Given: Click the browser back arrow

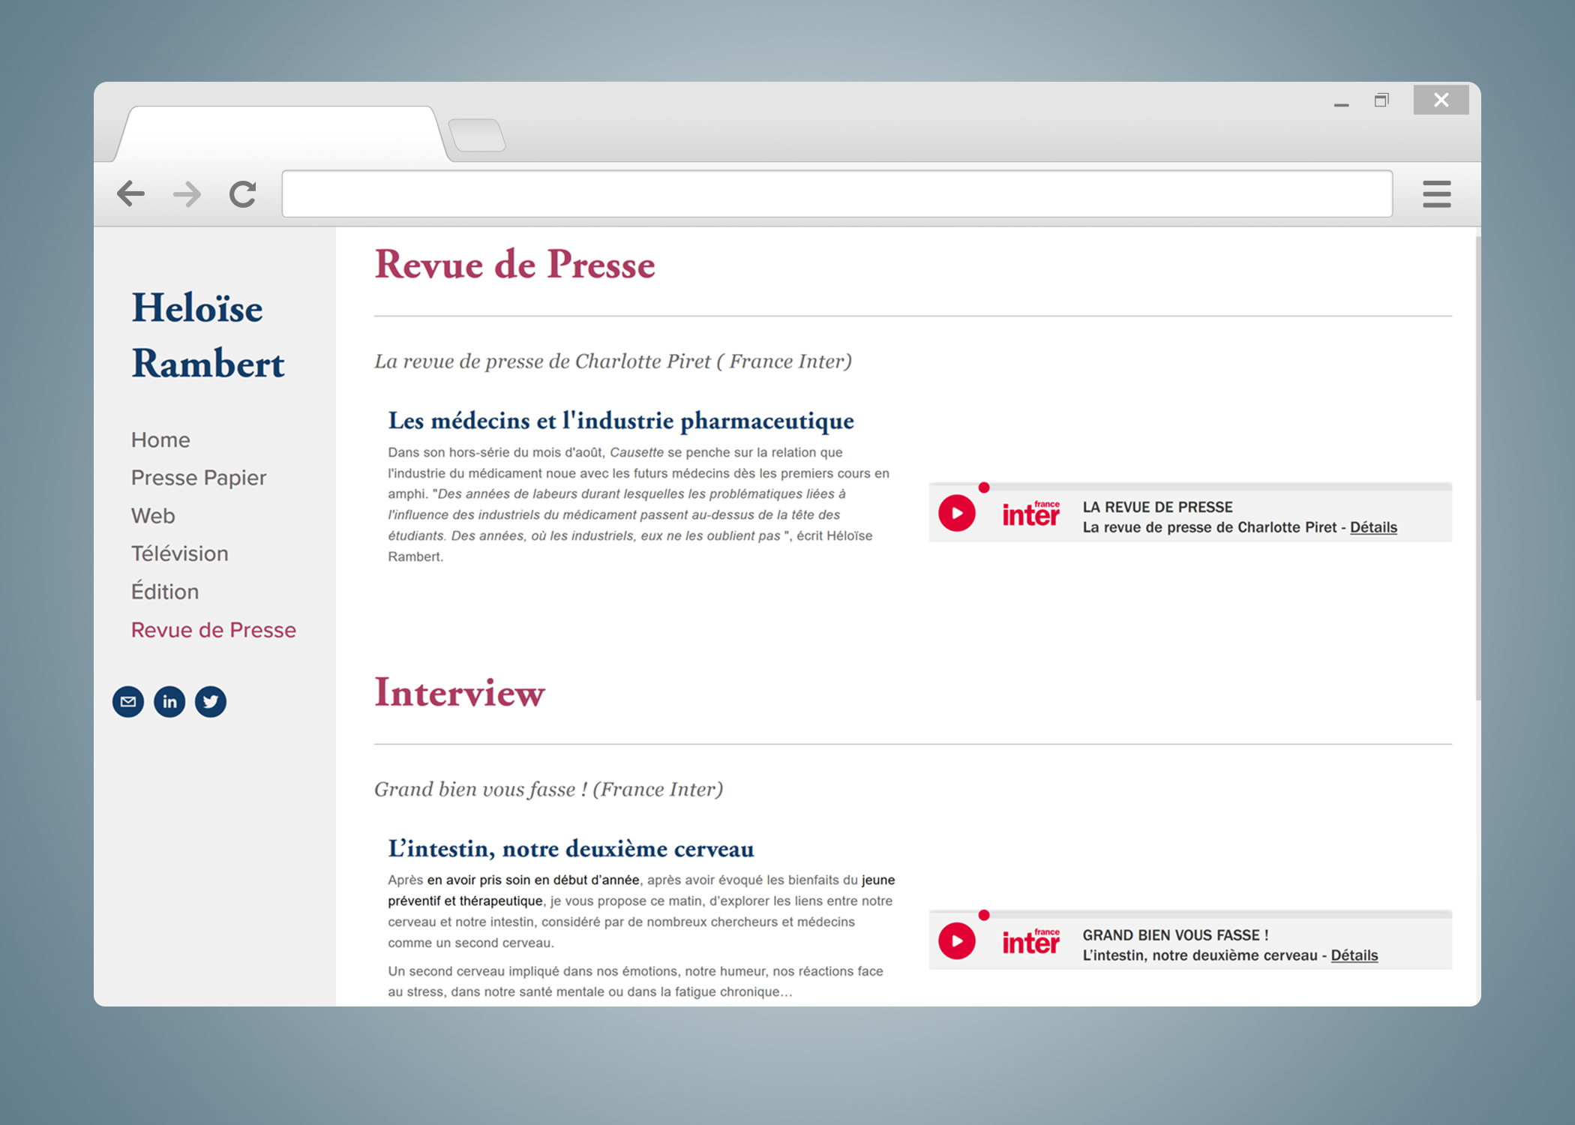Looking at the screenshot, I should (x=130, y=193).
